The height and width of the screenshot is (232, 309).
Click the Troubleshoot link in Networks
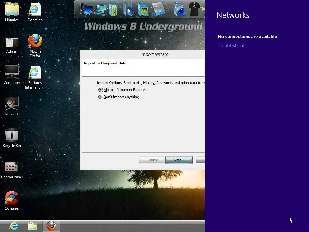pos(231,46)
